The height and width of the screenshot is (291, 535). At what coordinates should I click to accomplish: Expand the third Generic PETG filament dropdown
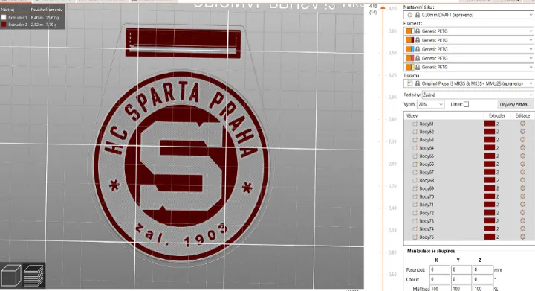(531, 49)
